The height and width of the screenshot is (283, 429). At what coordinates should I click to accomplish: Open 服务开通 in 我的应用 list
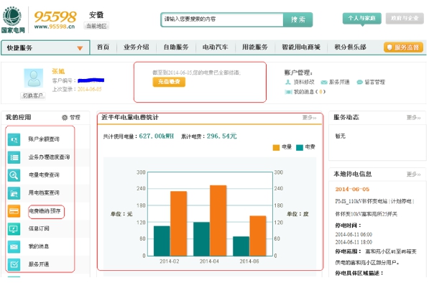coord(39,264)
